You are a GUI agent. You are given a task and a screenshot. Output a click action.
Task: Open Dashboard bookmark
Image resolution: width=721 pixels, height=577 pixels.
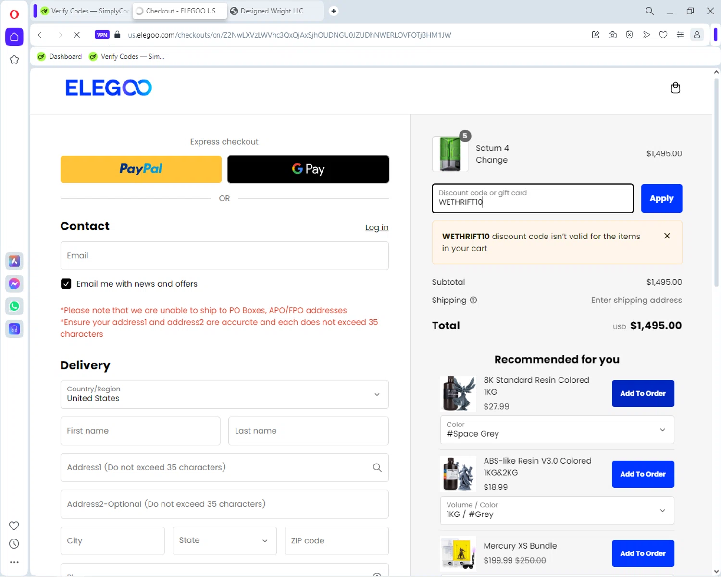click(60, 56)
